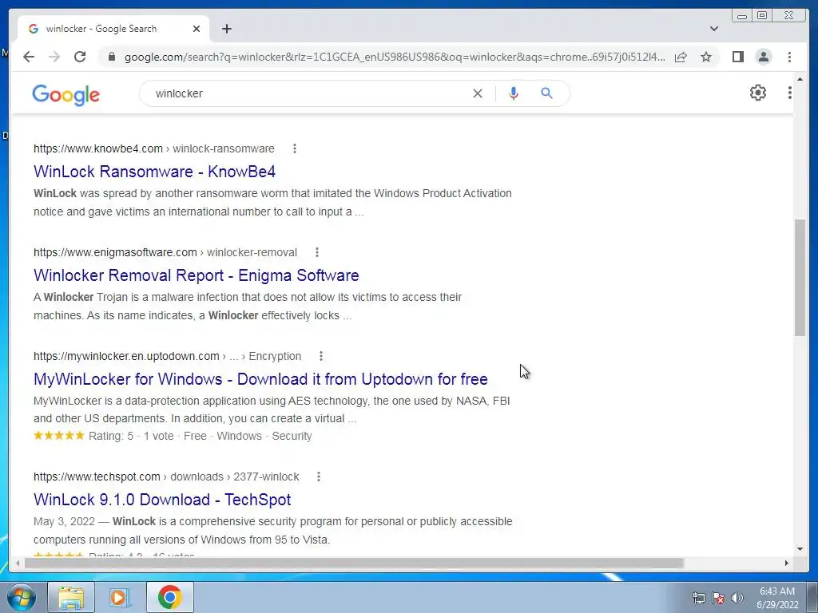Go back to the previous page
Screen dimensions: 818x613
(29, 57)
